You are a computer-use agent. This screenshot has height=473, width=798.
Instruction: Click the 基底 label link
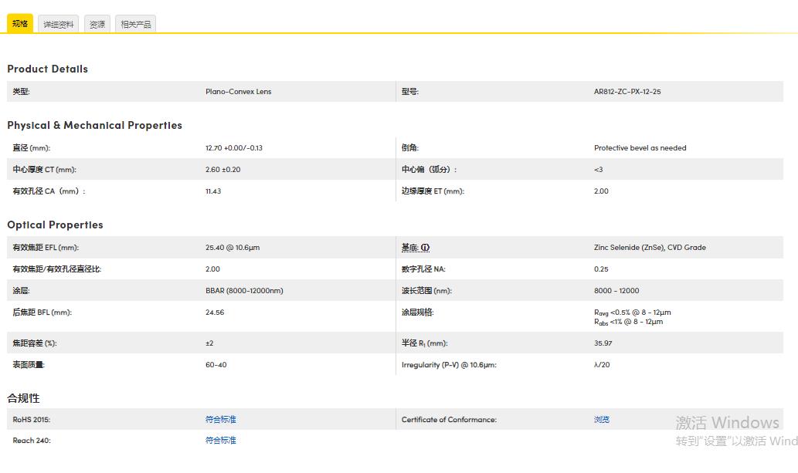click(409, 248)
